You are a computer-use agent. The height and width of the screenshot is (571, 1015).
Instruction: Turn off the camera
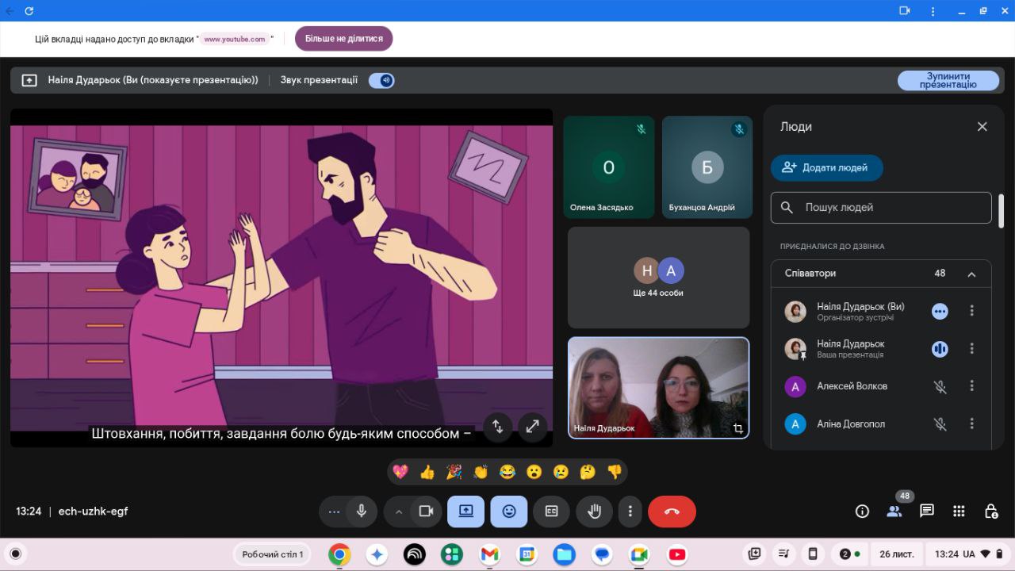(426, 512)
